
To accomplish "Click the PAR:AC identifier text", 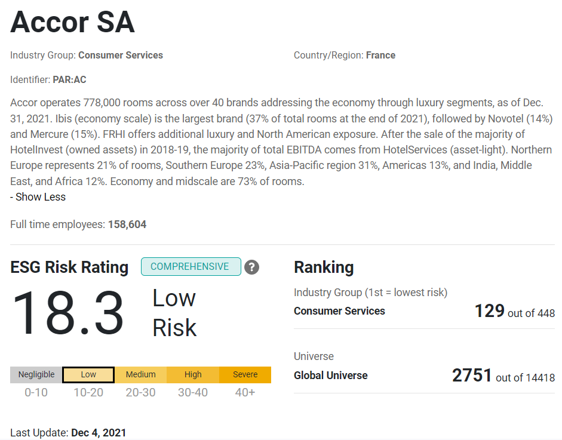I will (69, 79).
